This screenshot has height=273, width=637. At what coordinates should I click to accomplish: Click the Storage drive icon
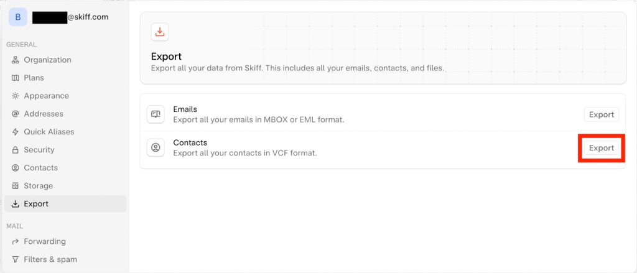click(15, 186)
